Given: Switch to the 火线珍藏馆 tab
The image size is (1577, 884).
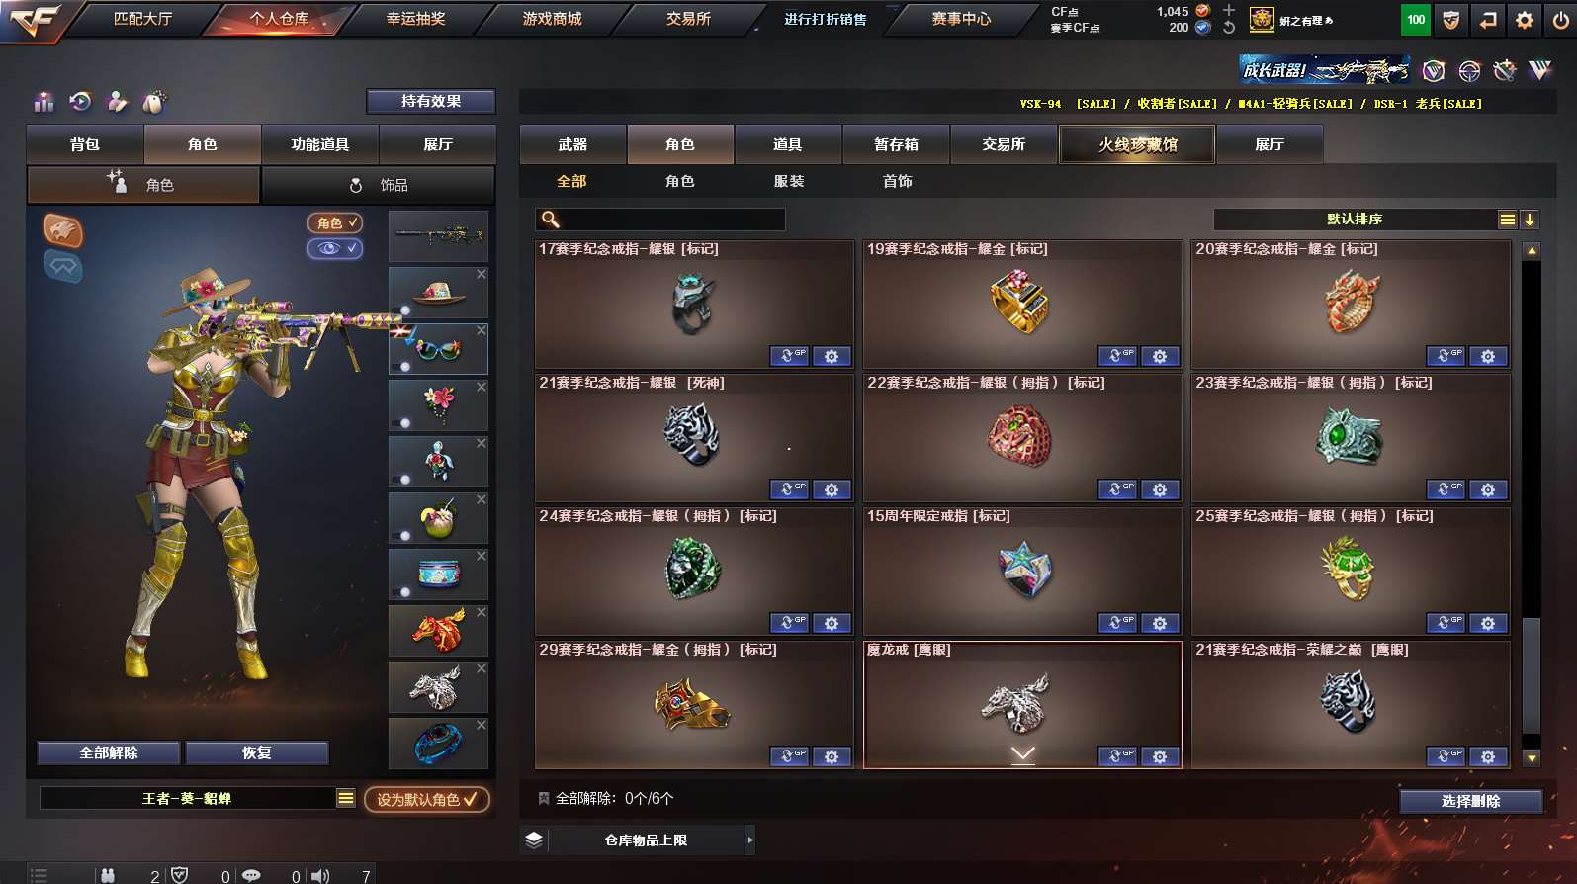Looking at the screenshot, I should (x=1137, y=144).
